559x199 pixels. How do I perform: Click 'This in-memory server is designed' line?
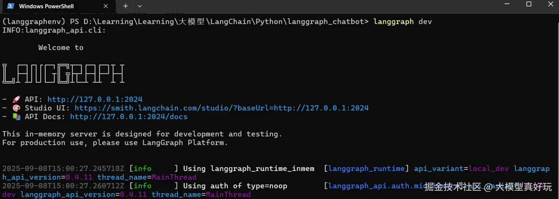pos(142,134)
